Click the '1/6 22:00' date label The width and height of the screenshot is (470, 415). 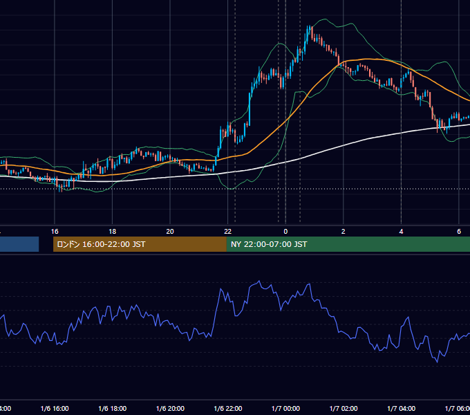228,408
